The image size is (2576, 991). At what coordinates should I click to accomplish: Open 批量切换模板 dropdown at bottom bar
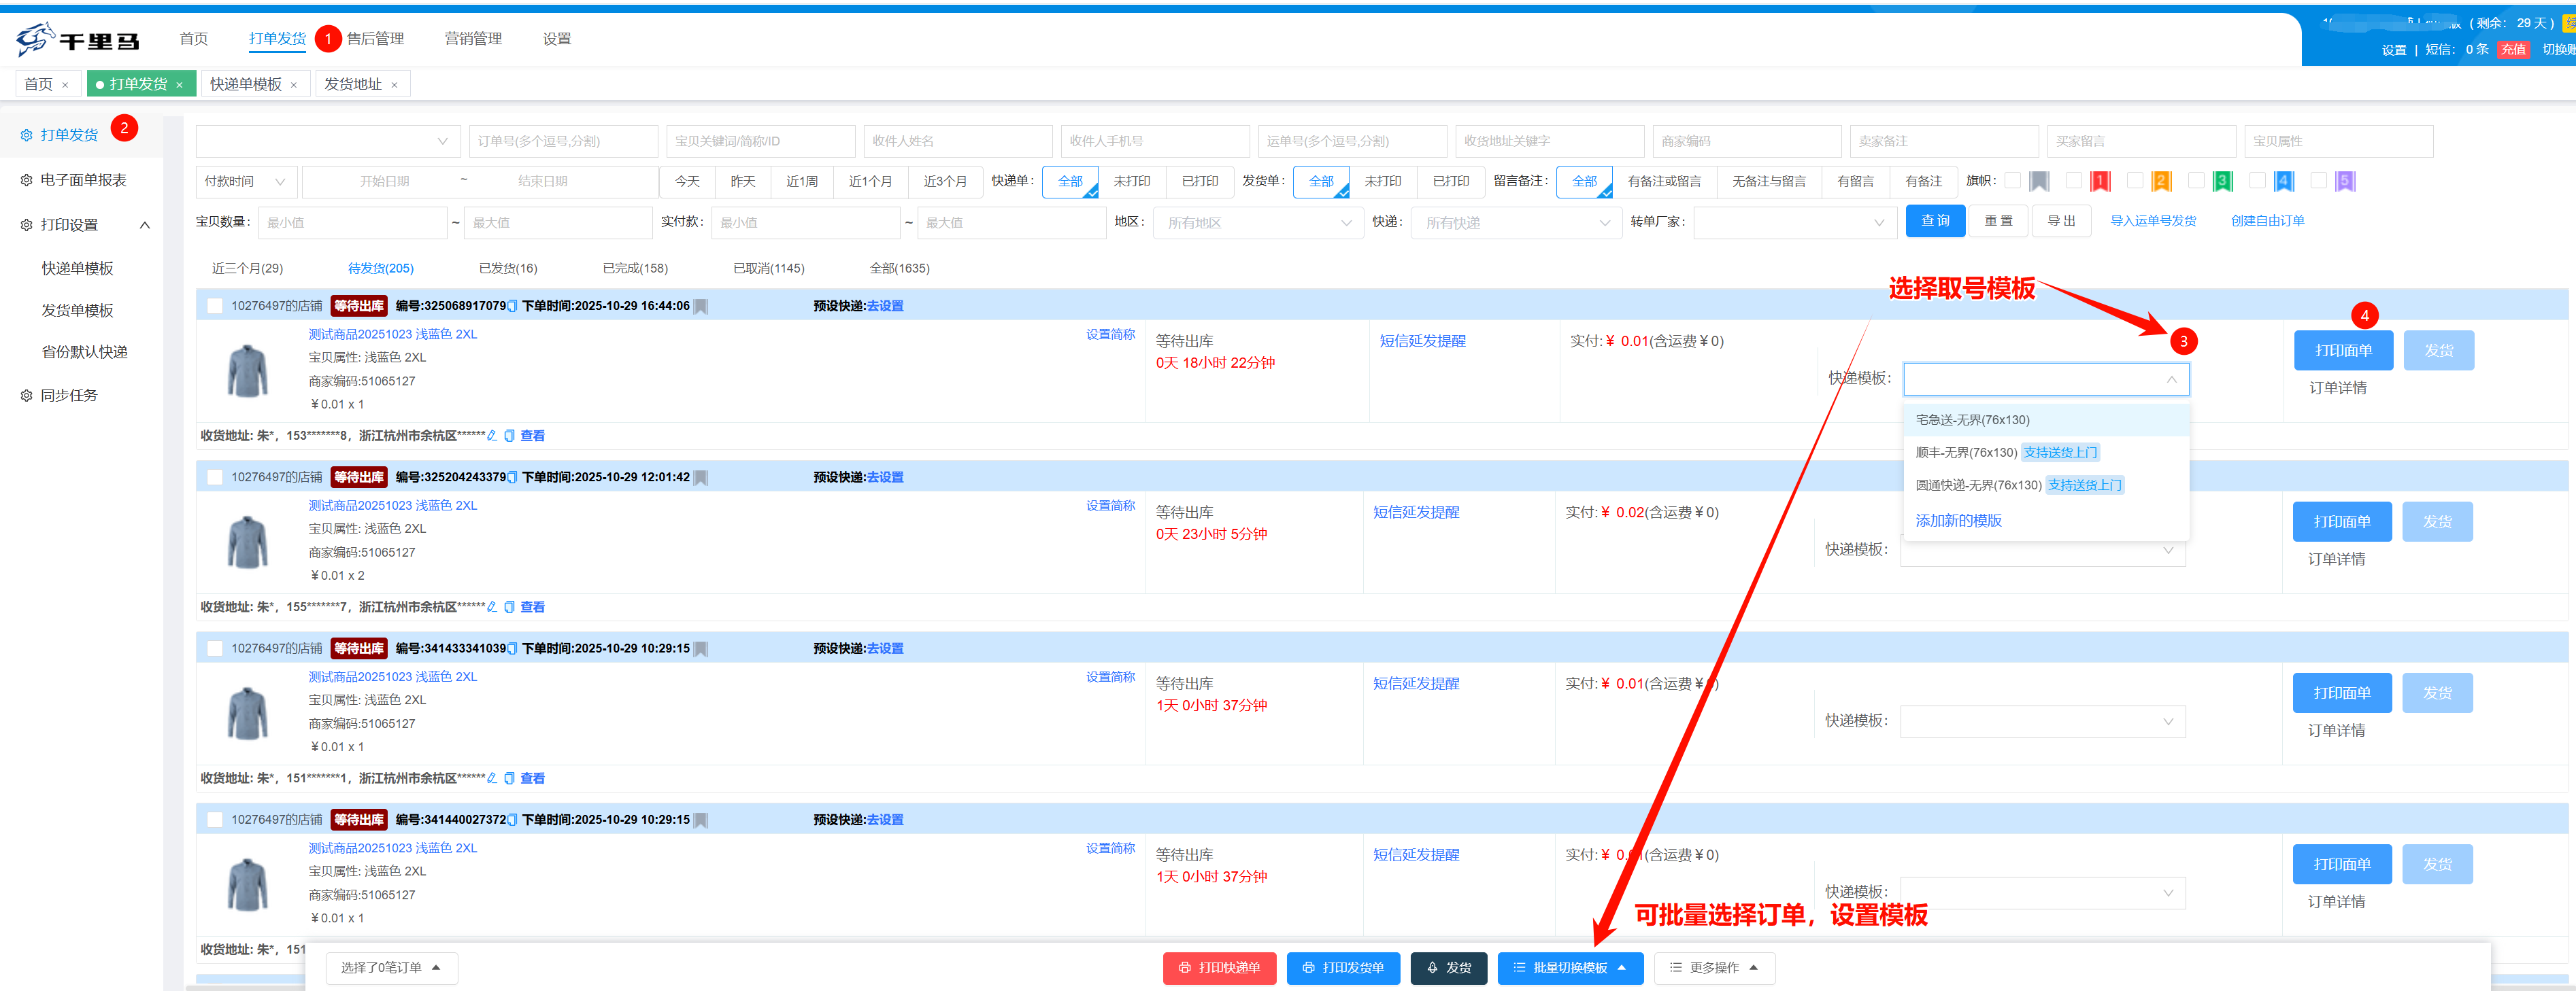[x=1569, y=967]
